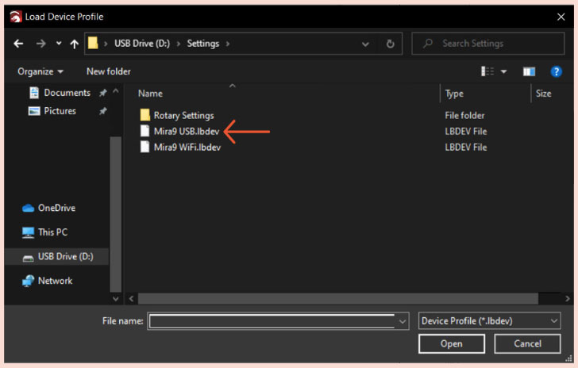578x368 pixels.
Task: Sort files by Type column
Action: point(454,94)
